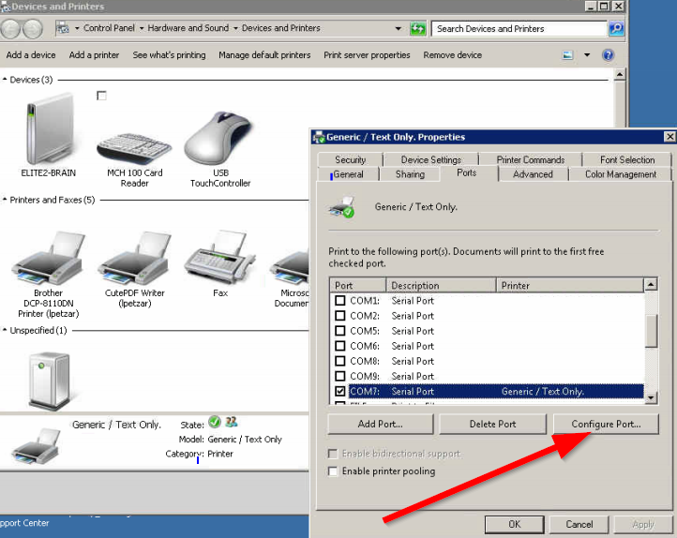
Task: Click Add a printer in toolbar
Action: pos(94,55)
